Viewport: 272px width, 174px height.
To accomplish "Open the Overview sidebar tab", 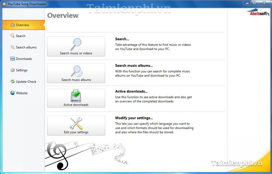I will click(x=24, y=25).
